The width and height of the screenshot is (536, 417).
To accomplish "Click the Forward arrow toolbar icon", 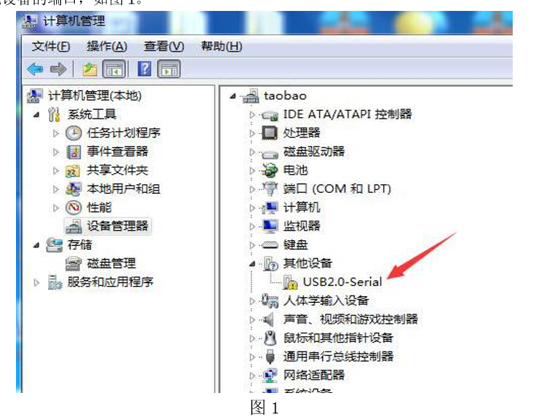I will coord(58,69).
